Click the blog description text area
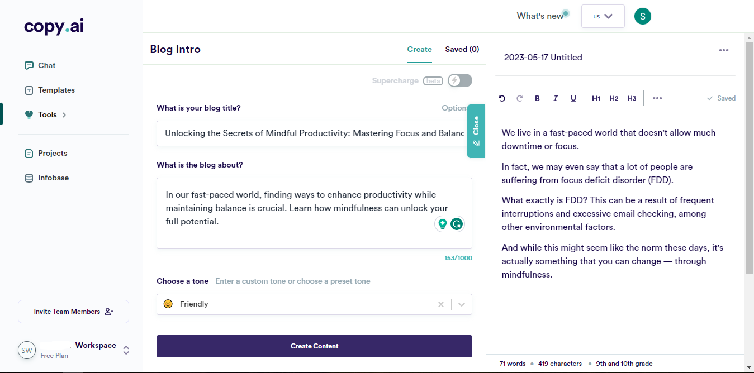 [314, 213]
